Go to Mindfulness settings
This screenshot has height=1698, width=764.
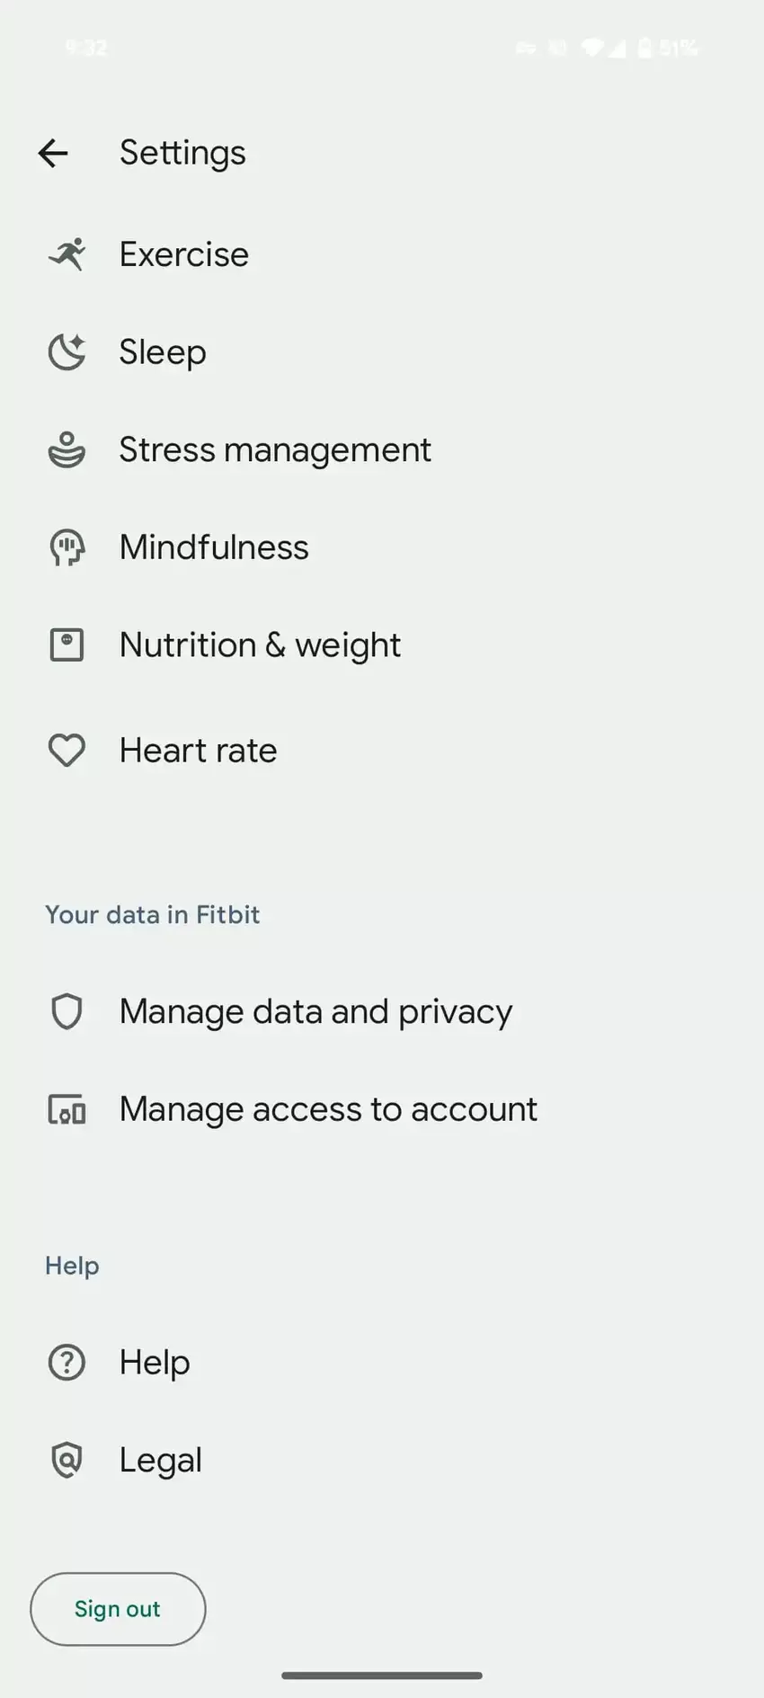[x=214, y=547]
